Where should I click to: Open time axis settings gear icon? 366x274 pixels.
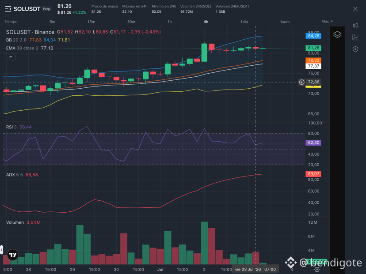click(x=317, y=269)
